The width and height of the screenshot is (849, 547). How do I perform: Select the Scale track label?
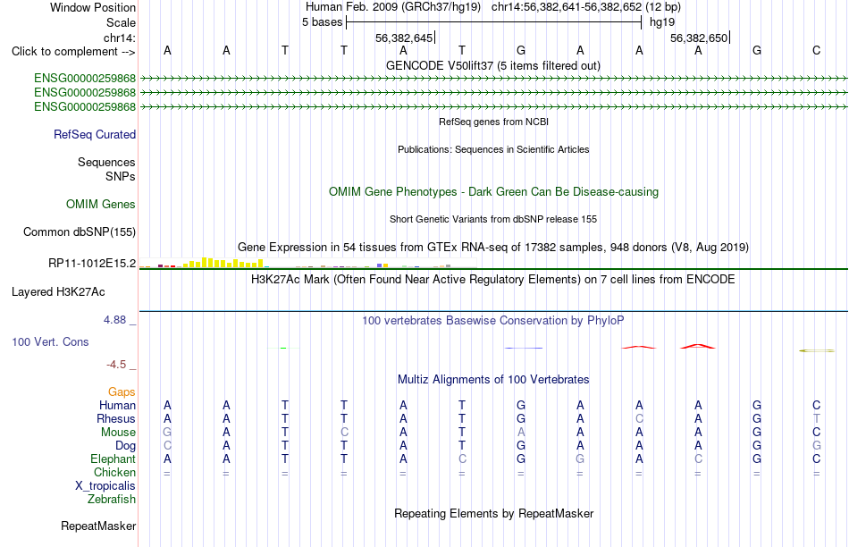point(121,22)
